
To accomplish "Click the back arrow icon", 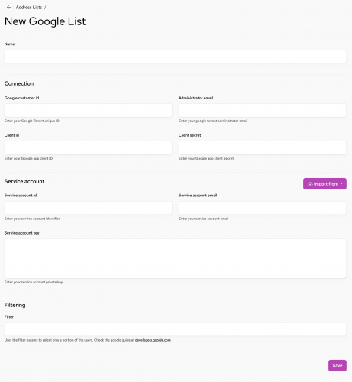I will 8,8.
